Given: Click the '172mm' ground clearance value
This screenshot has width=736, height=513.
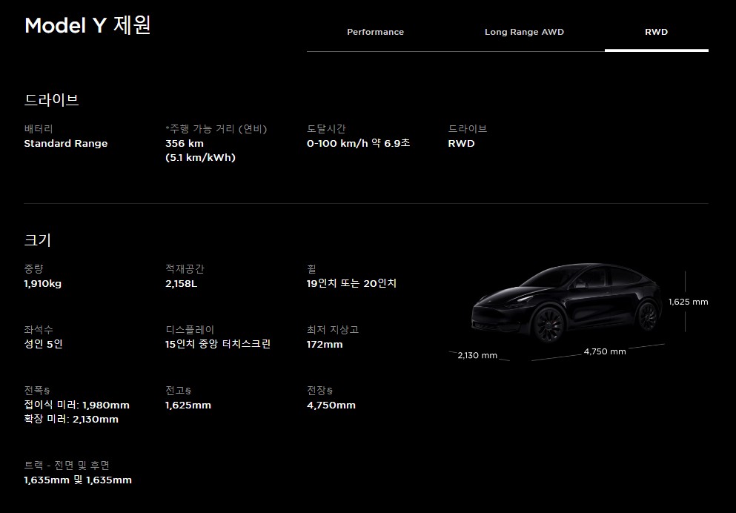Looking at the screenshot, I should (325, 345).
